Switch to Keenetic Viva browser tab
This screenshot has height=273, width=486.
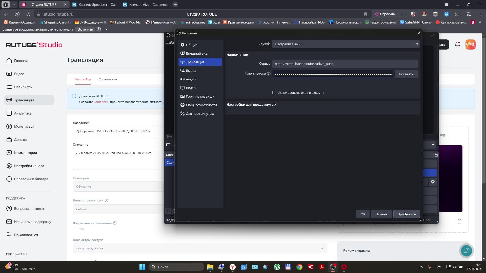pos(145,5)
